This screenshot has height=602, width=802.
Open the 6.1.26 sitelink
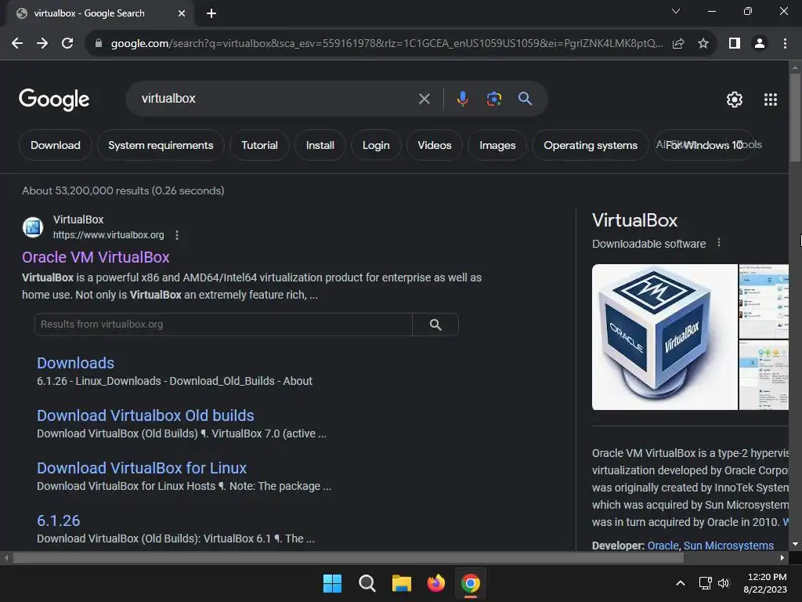pos(58,520)
